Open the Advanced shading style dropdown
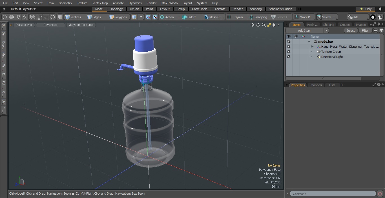 50,25
